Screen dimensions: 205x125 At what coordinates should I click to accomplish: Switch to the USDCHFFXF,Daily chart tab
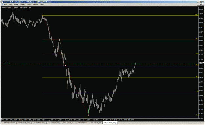click(x=54, y=123)
